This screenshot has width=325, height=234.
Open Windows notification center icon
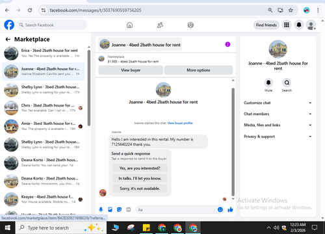(315, 227)
